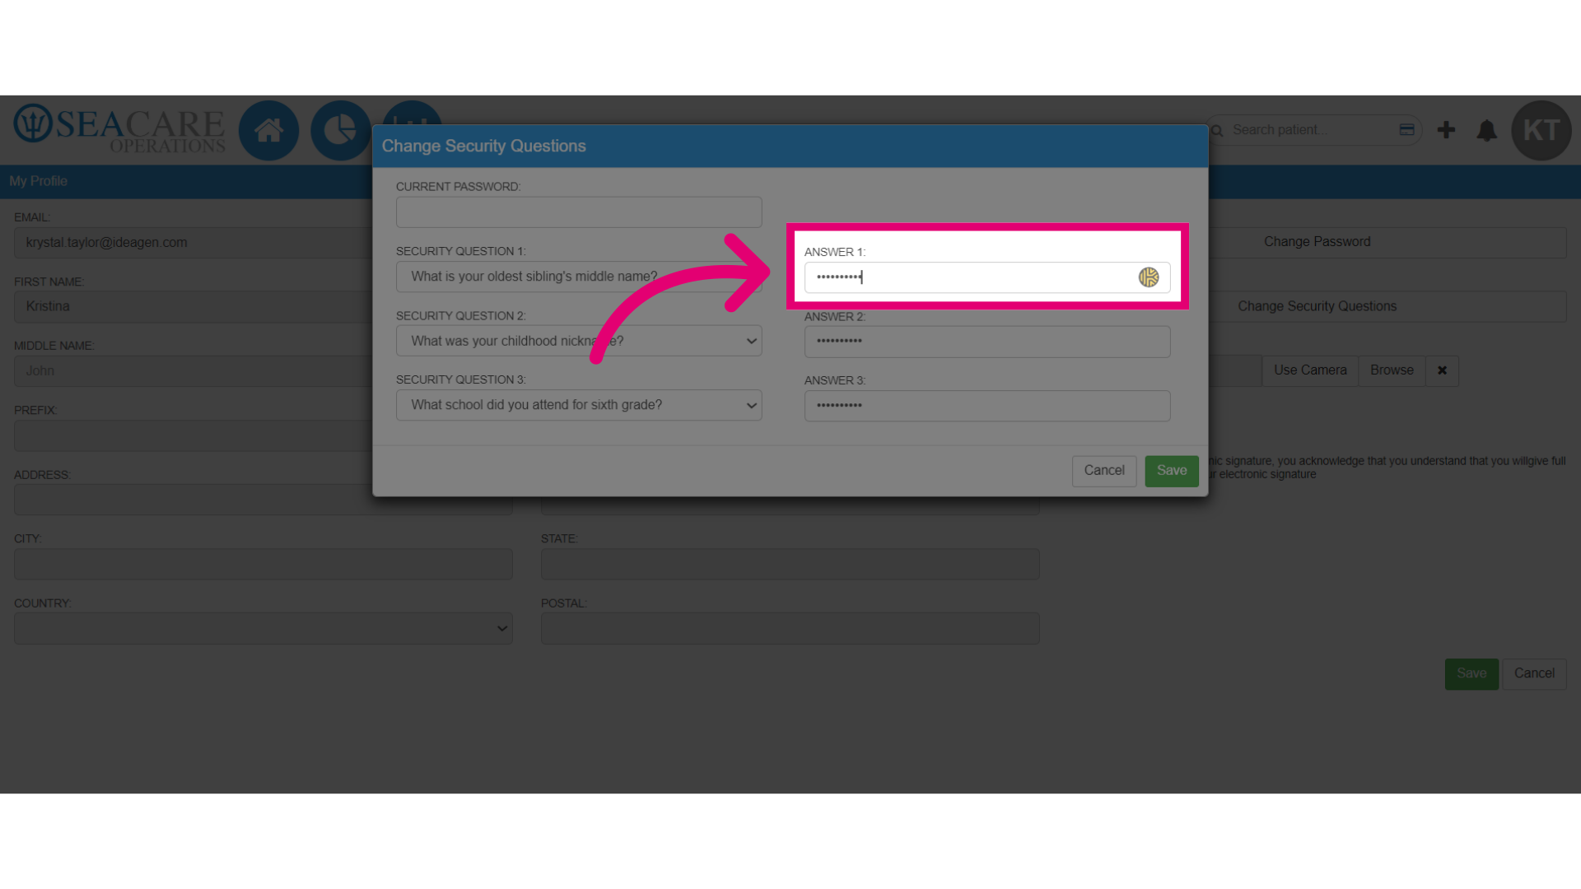This screenshot has height=889, width=1581.
Task: Click the Browse button
Action: click(1392, 370)
